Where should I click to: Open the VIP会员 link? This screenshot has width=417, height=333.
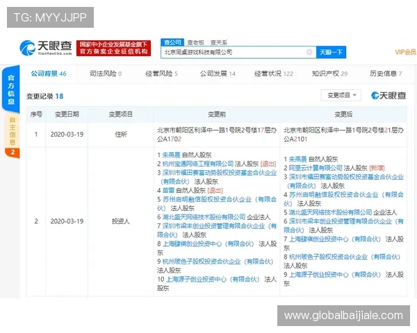tap(406, 52)
